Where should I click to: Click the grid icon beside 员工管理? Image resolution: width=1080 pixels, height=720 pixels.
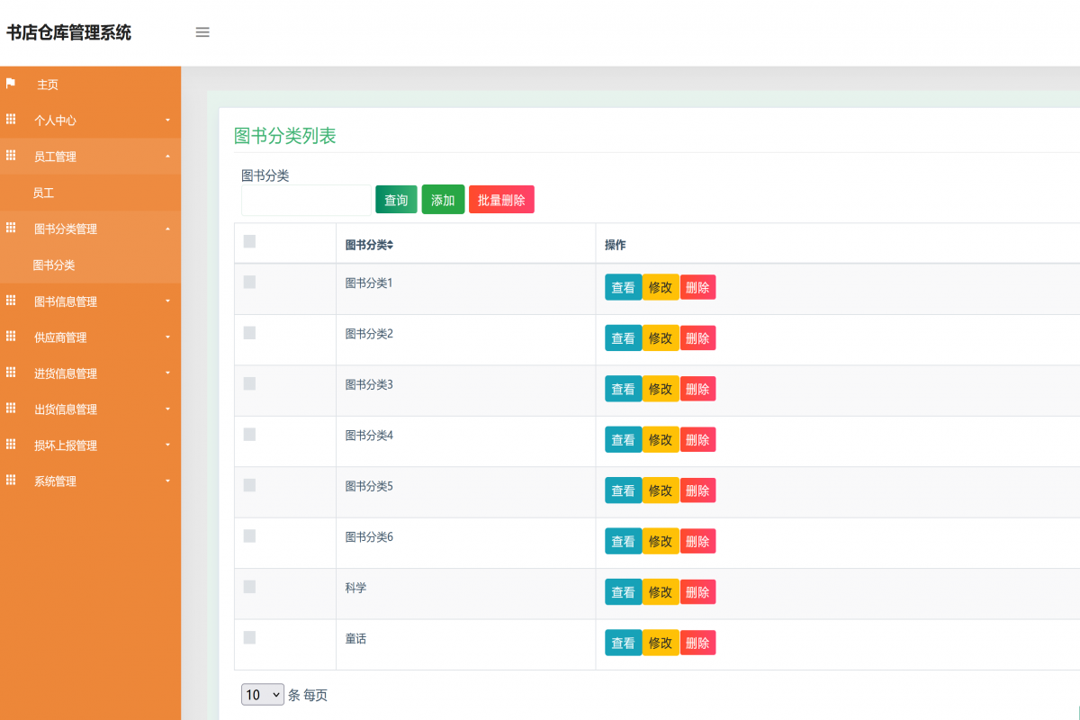pyautogui.click(x=12, y=156)
